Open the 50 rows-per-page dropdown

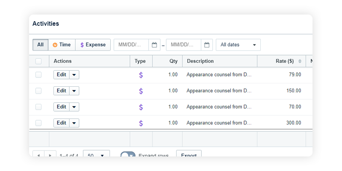click(x=97, y=153)
